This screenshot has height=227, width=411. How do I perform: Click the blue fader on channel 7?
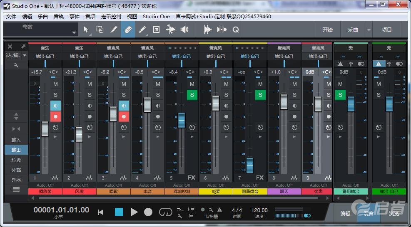250,165
